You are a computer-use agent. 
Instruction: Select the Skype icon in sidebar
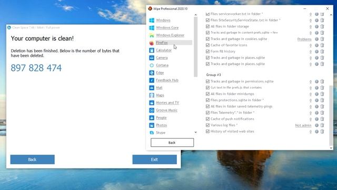(x=152, y=132)
